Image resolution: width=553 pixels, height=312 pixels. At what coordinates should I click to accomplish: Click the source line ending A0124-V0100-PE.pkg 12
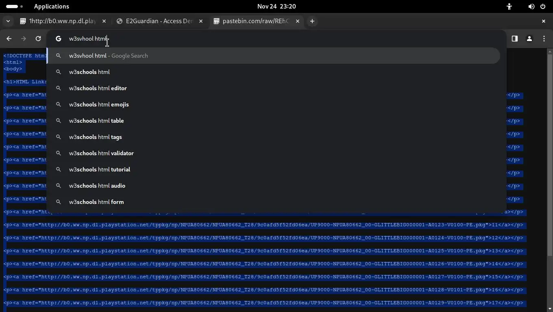(x=263, y=238)
